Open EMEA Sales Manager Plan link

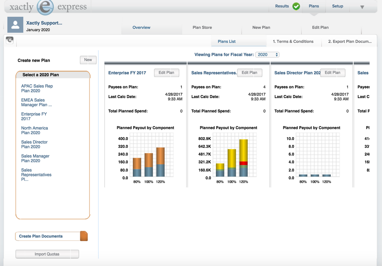pyautogui.click(x=36, y=102)
